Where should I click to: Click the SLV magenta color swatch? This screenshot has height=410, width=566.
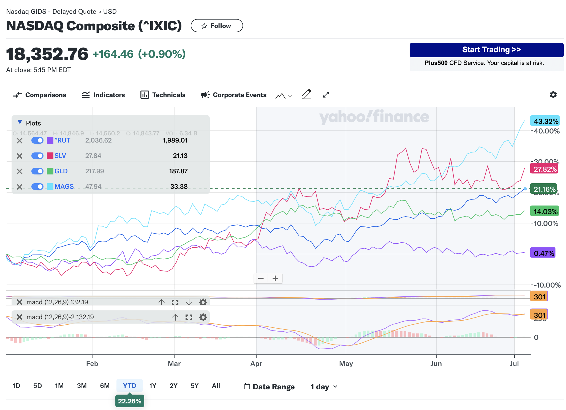point(50,156)
